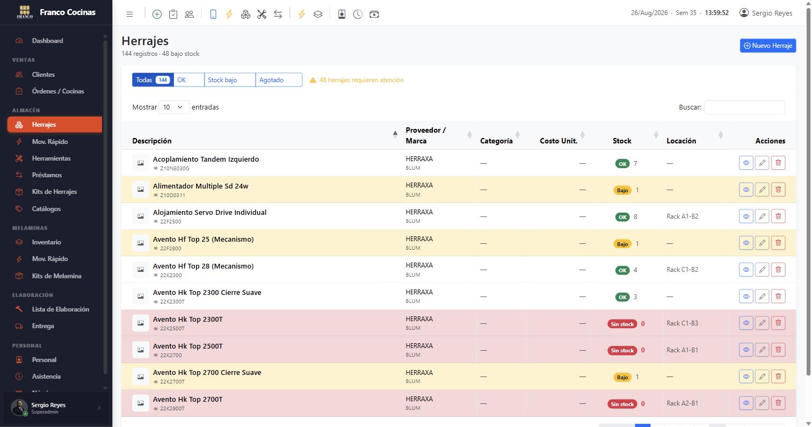Click the lightning icon next to the phone icon

[x=229, y=15]
